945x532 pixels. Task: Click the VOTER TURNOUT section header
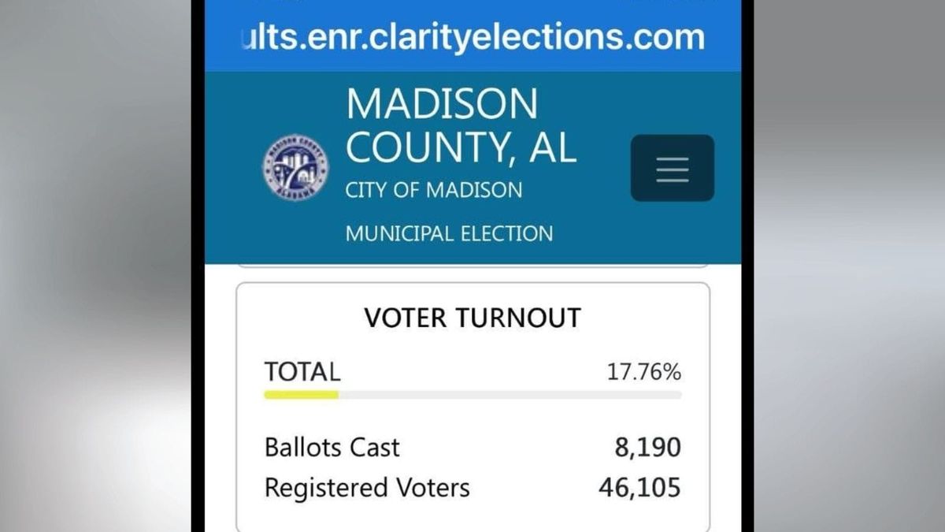coord(472,318)
